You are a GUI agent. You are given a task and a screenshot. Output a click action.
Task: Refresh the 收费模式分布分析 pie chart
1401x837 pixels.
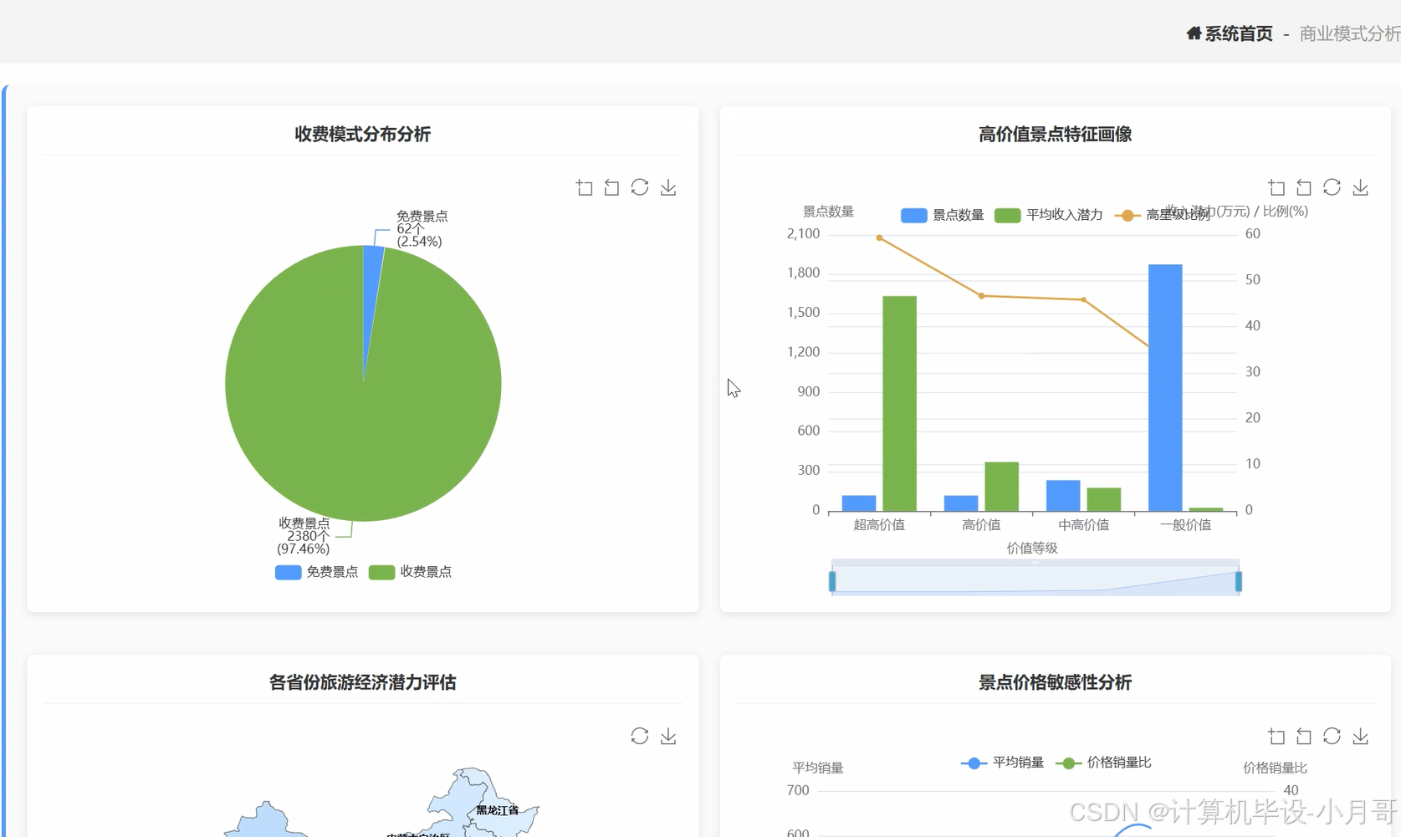(640, 187)
